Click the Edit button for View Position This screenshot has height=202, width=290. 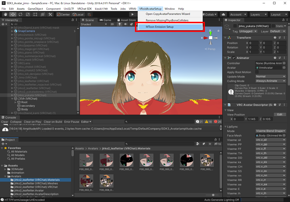(x=279, y=114)
